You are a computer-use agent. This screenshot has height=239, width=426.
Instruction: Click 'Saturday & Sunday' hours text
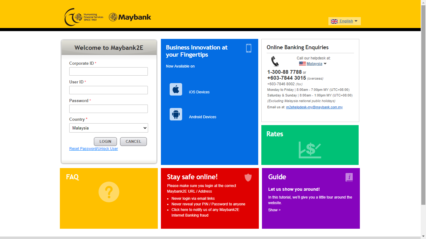click(310, 95)
